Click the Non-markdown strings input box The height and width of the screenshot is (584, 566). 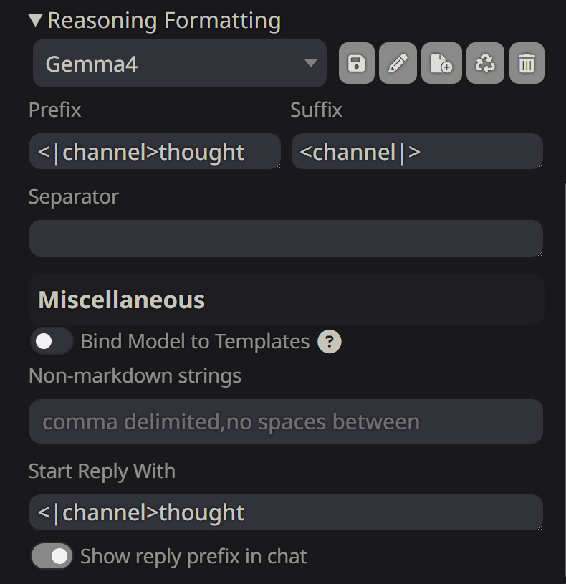tap(285, 421)
